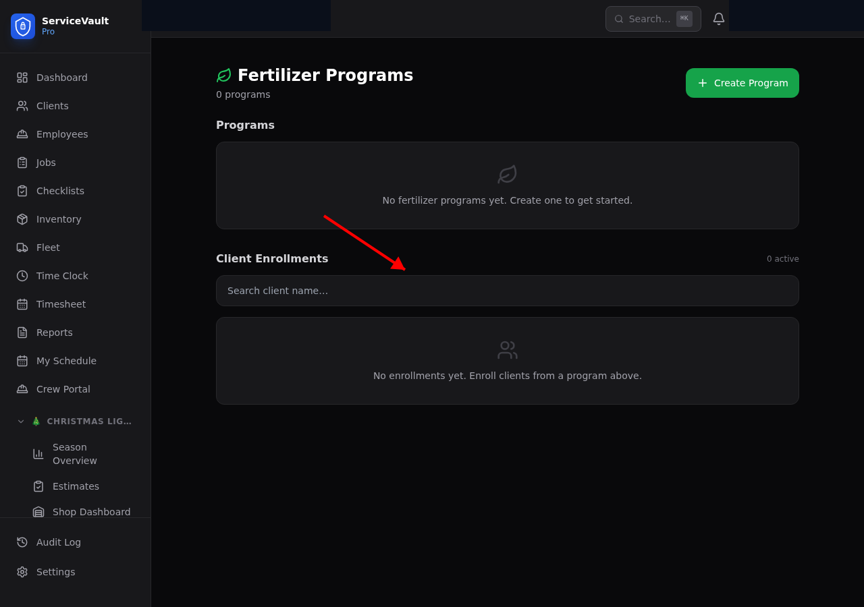Open the Timesheet calendar icon
Screen dimensions: 864x607
coord(22,303)
